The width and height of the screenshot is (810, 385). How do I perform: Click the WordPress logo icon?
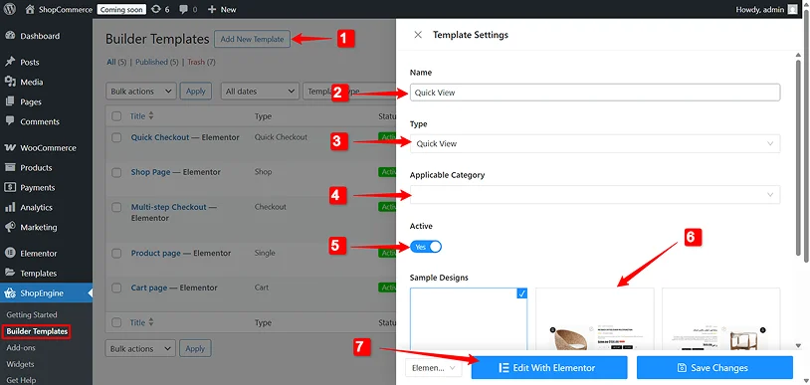point(10,9)
